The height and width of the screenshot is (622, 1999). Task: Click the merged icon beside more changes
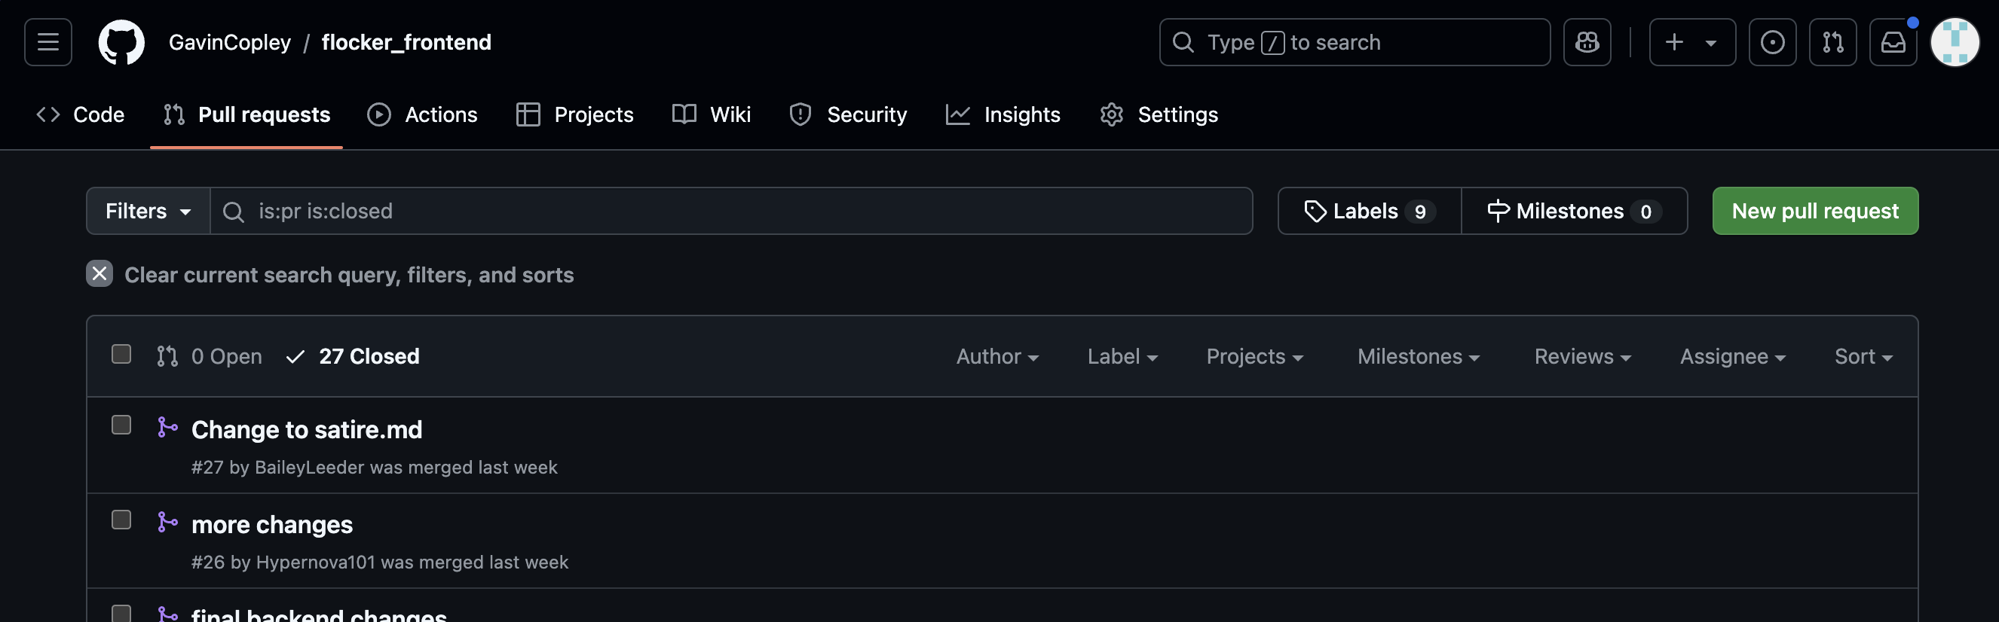(167, 522)
